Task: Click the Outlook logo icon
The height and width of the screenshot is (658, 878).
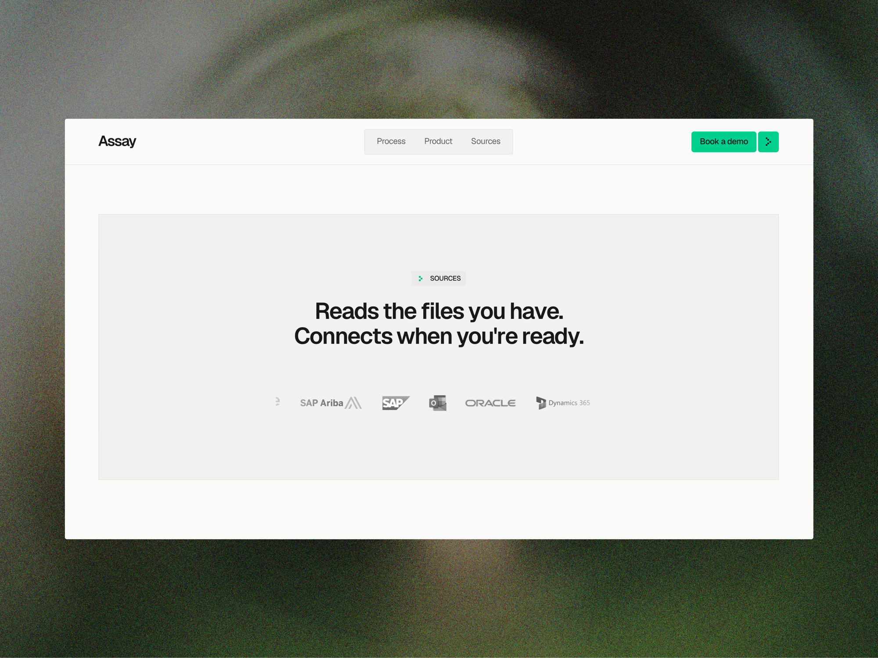Action: point(438,403)
